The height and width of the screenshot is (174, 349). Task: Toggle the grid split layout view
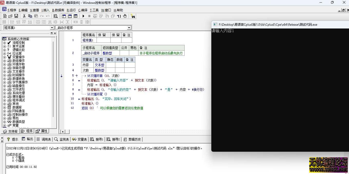click(76, 16)
